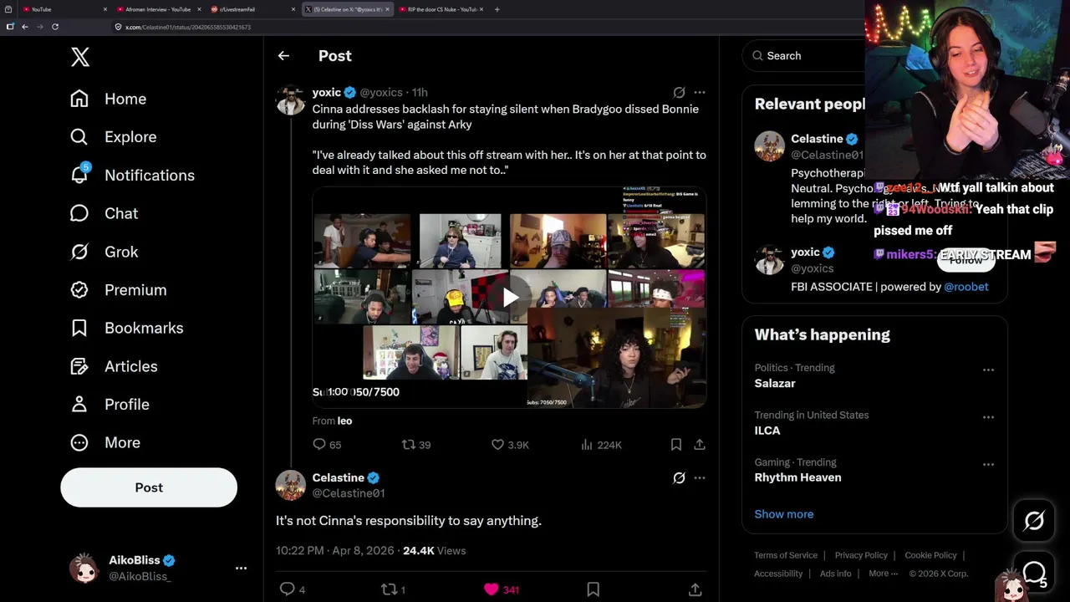Open Celastine in Relevant people
1070x602 pixels.
[817, 139]
